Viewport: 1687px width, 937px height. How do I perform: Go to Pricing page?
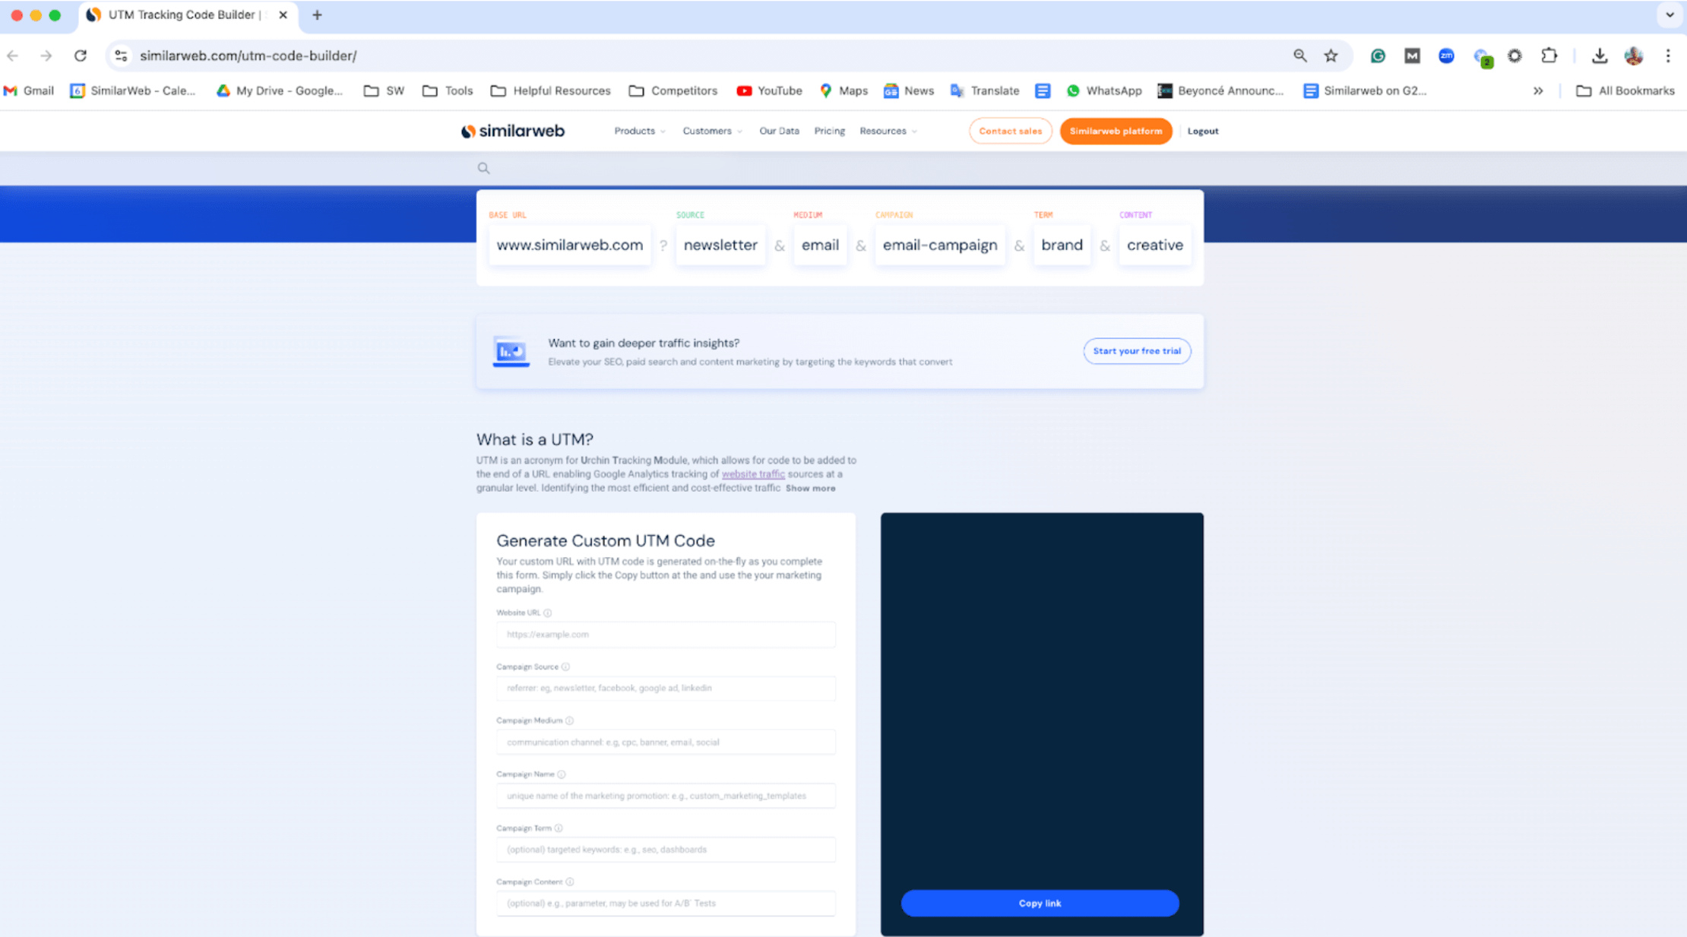[x=829, y=131]
